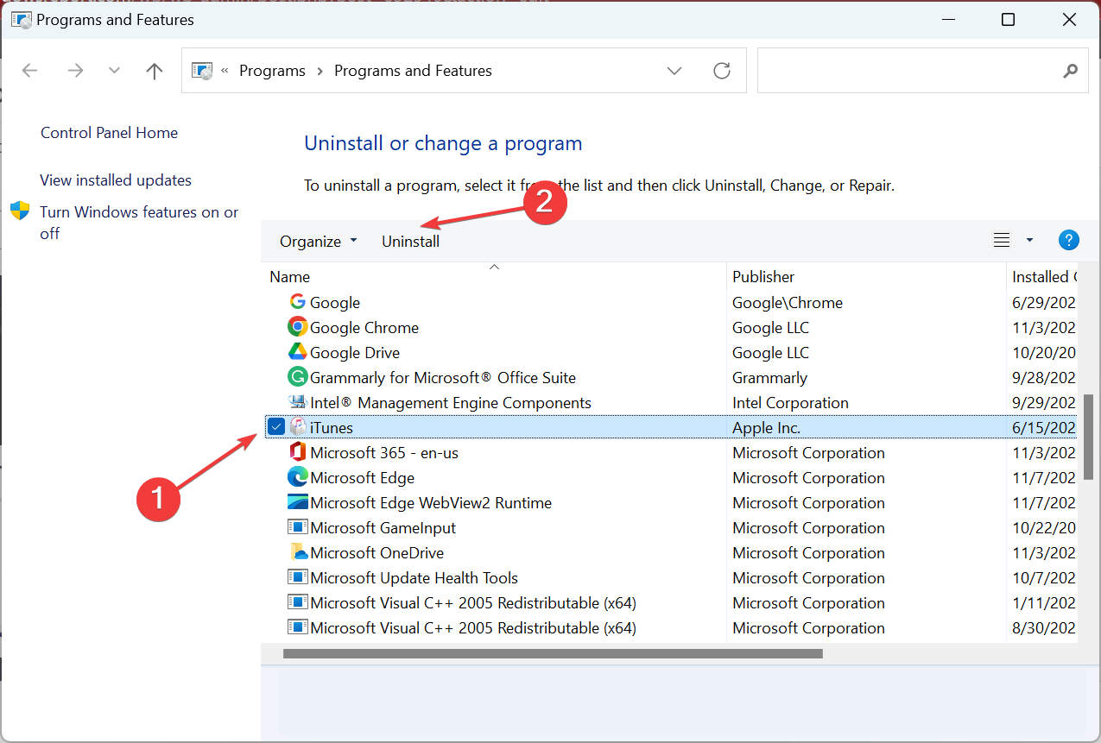Click the Grammarly icon
This screenshot has width=1101, height=743.
click(298, 377)
